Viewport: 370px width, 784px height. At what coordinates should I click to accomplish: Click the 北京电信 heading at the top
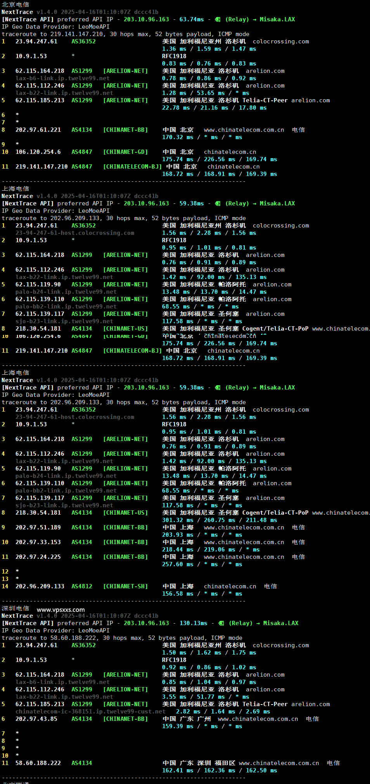(16, 5)
